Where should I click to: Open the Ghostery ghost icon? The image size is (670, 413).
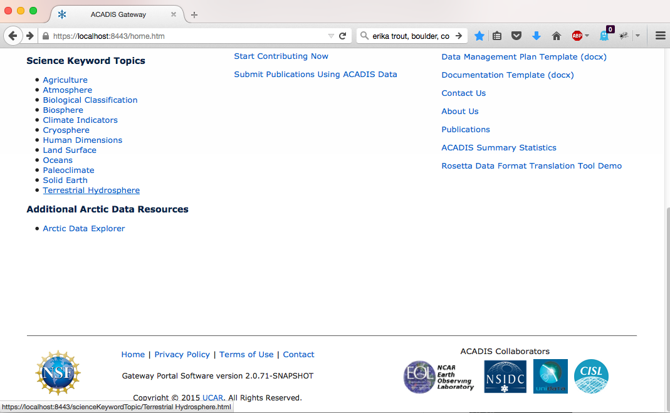pyautogui.click(x=604, y=36)
